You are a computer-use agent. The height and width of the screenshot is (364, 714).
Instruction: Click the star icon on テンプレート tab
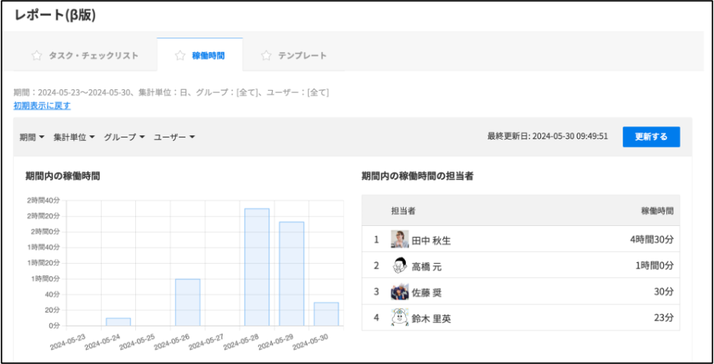tap(266, 56)
